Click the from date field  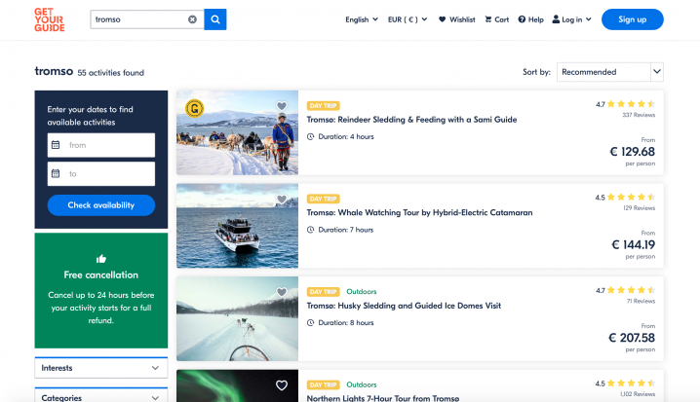click(x=101, y=145)
